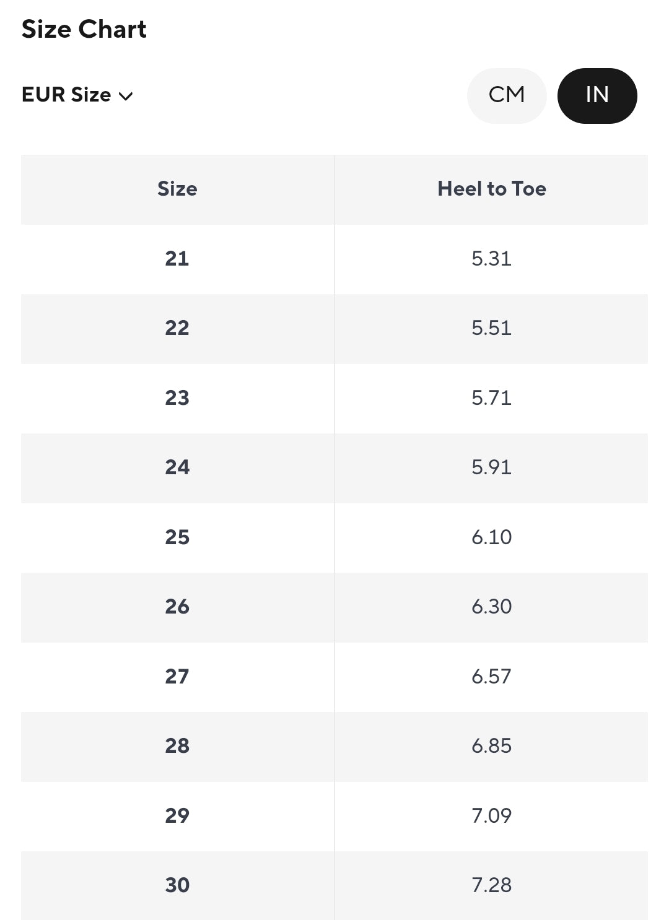
Task: Click the Size column header
Action: [177, 189]
